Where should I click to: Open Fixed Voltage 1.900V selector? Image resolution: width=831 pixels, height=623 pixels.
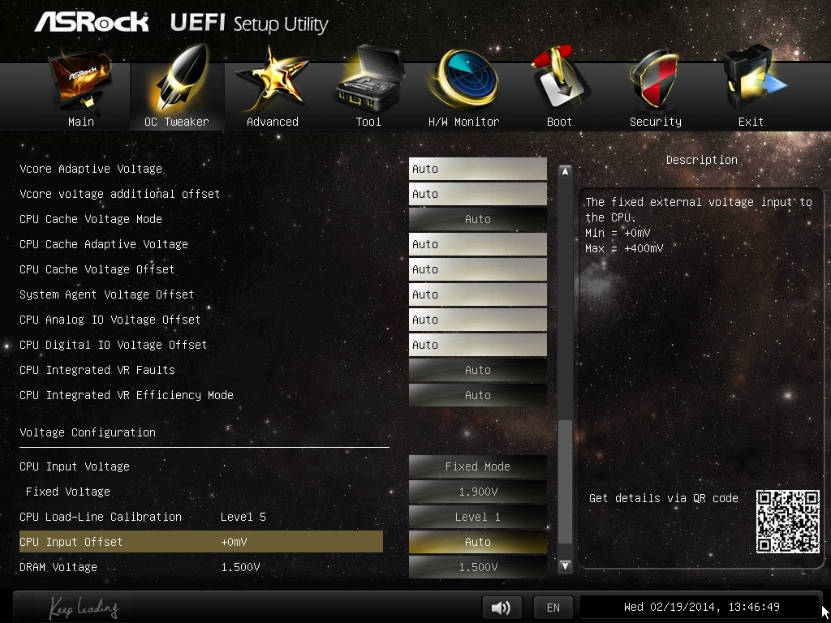point(477,492)
